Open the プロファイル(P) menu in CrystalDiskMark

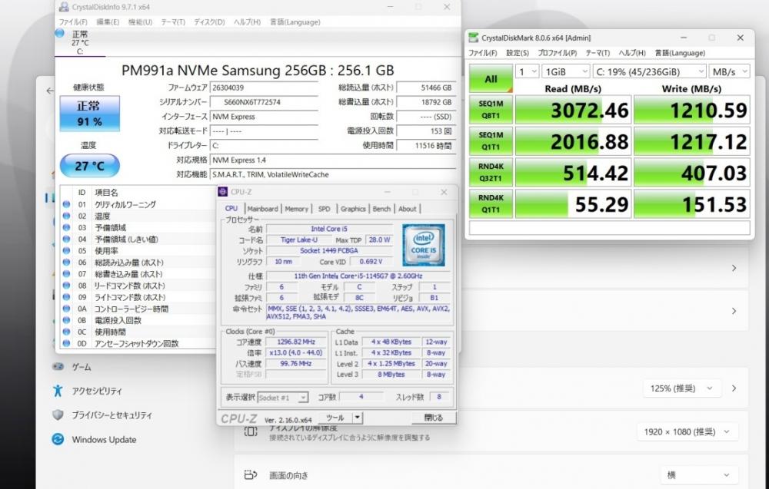pyautogui.click(x=556, y=53)
